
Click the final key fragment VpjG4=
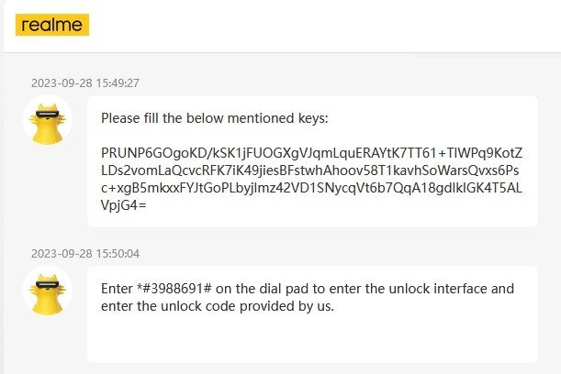tap(123, 204)
